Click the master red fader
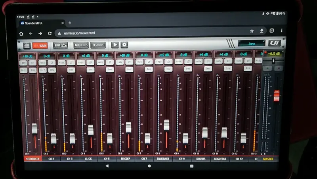This screenshot has height=179, width=317. coord(277,96)
